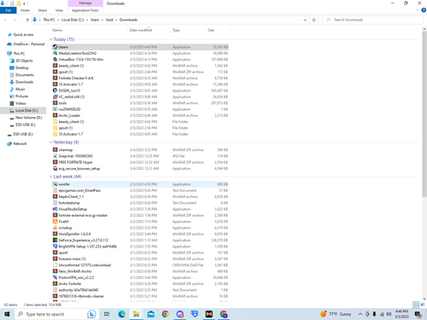Image resolution: width=427 pixels, height=320 pixels.
Task: Select the VisualStudioSetup icon
Action: (x=56, y=209)
